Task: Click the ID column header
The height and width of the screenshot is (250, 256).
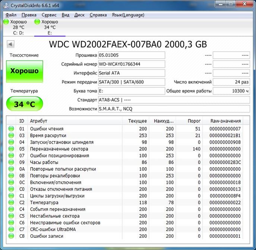Action: click(22, 121)
